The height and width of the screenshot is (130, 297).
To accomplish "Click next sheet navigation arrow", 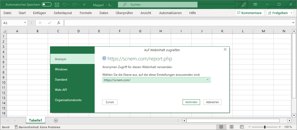I will pyautogui.click(x=15, y=120).
